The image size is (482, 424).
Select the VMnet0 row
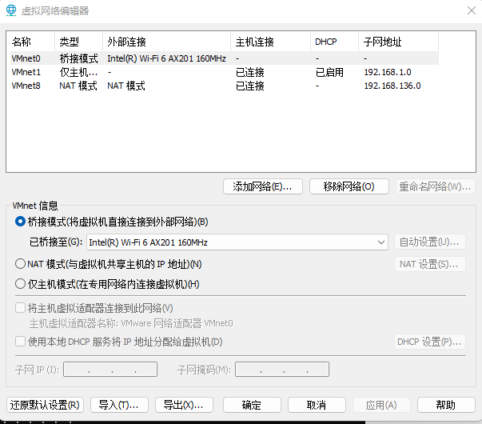pos(225,58)
